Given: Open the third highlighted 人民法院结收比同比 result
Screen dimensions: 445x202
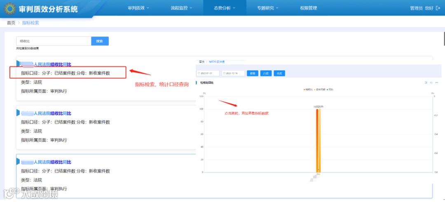Looking at the screenshot, I should [x=46, y=163].
